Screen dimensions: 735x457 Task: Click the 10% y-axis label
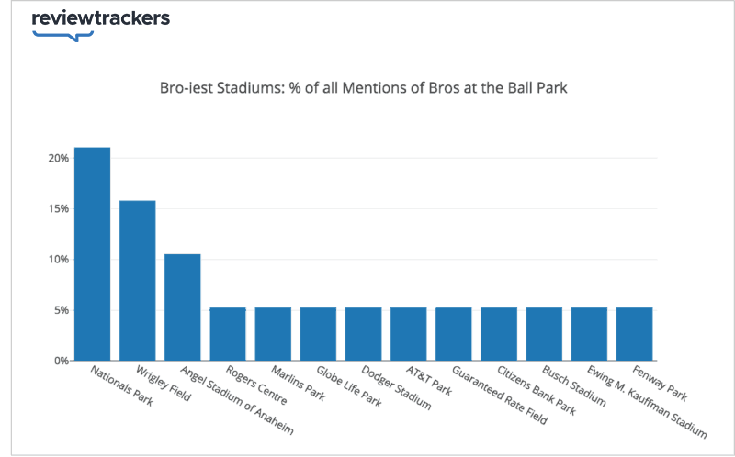tap(59, 260)
